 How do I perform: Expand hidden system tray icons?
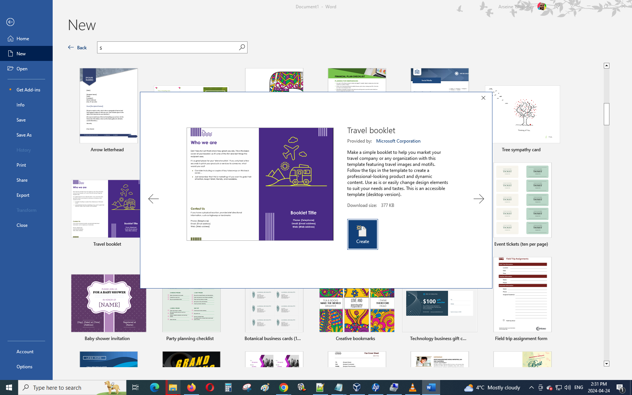coord(531,387)
